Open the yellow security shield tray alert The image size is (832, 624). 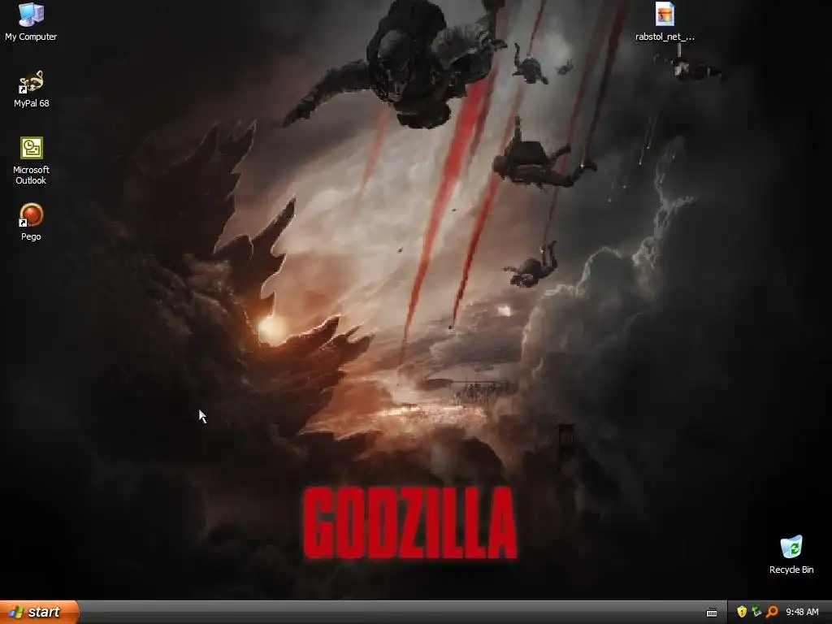tap(742, 612)
